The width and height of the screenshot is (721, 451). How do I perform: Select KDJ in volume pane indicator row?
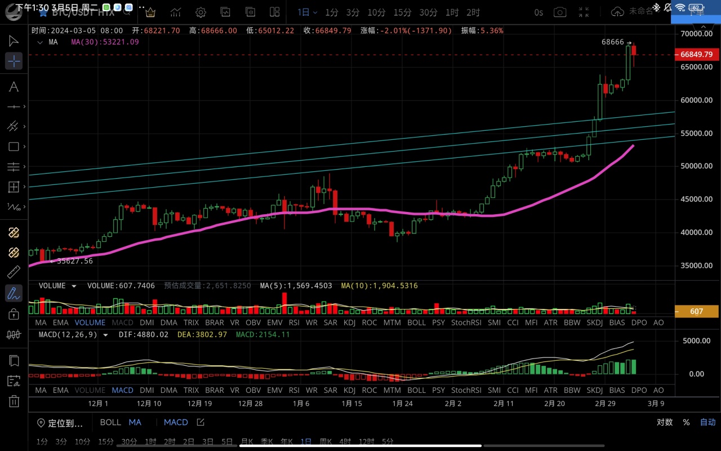click(349, 322)
